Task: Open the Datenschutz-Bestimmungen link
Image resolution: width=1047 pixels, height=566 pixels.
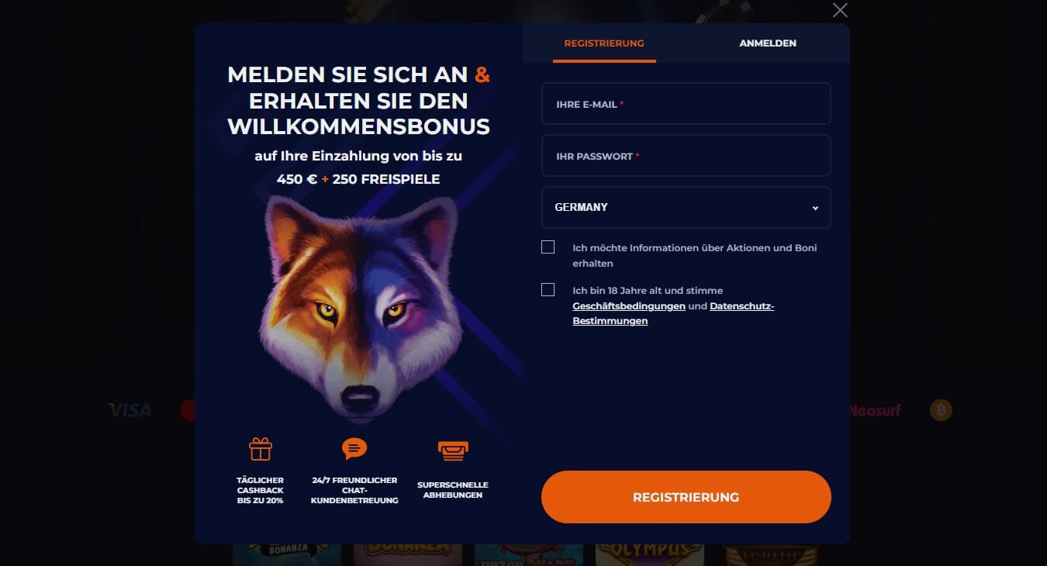Action: (674, 313)
